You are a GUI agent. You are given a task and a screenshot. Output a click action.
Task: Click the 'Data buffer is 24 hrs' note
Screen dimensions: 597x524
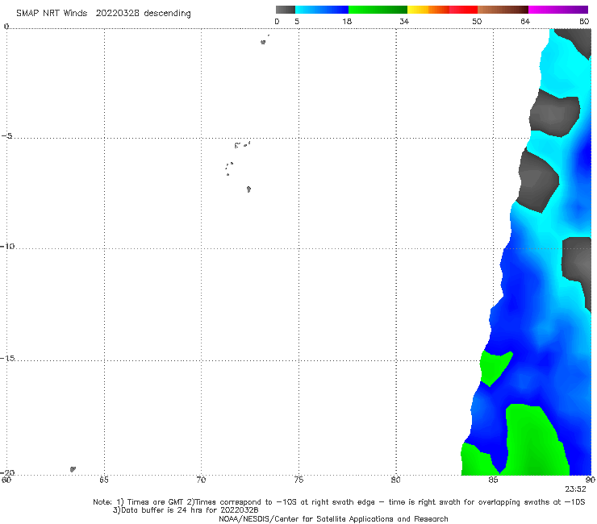(186, 510)
